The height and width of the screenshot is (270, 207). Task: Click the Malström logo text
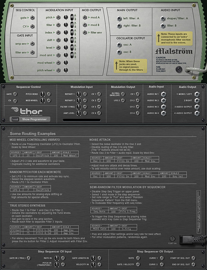click(x=174, y=51)
